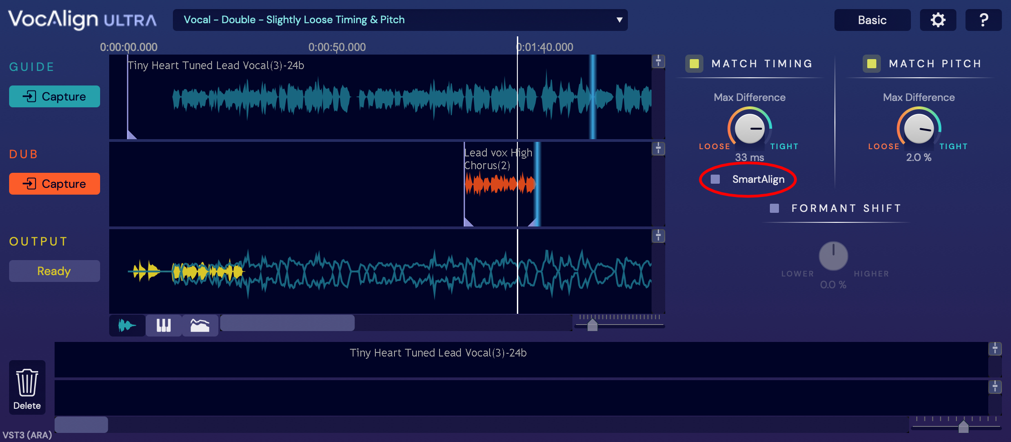Disable the Match Pitch checkbox

pos(872,64)
